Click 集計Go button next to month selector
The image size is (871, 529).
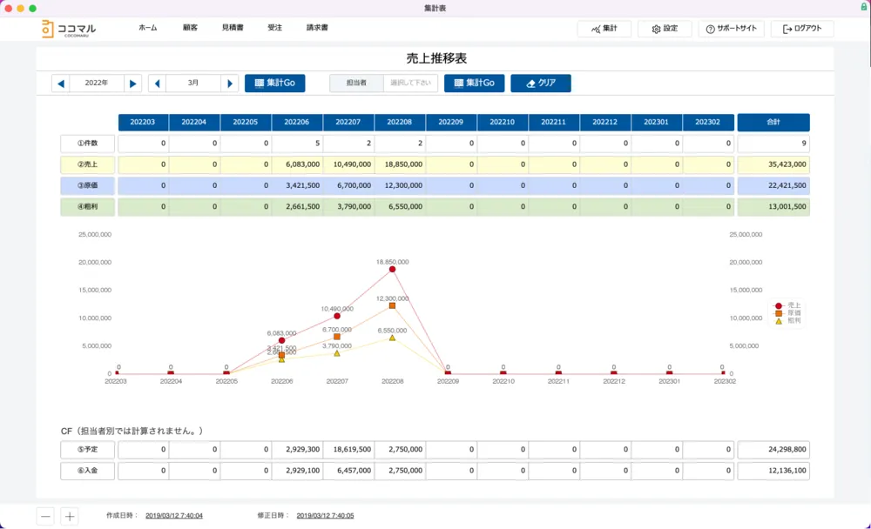coord(274,84)
